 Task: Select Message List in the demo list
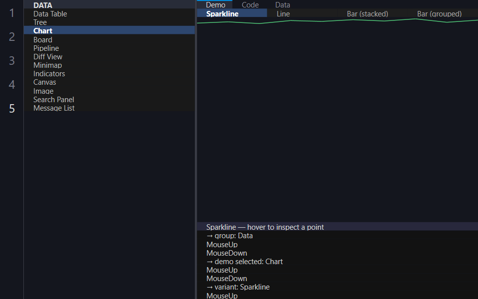pos(109,108)
